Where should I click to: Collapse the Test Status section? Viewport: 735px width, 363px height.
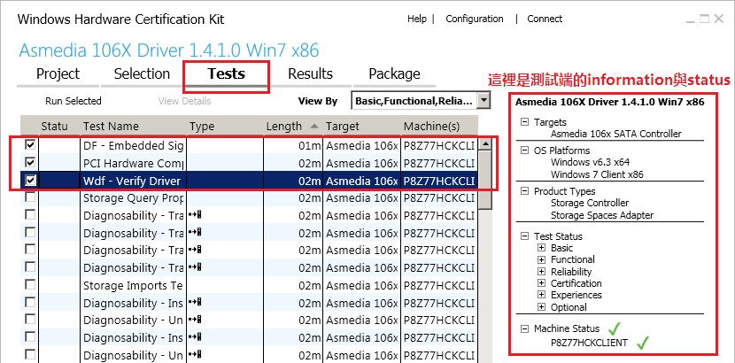[x=524, y=236]
